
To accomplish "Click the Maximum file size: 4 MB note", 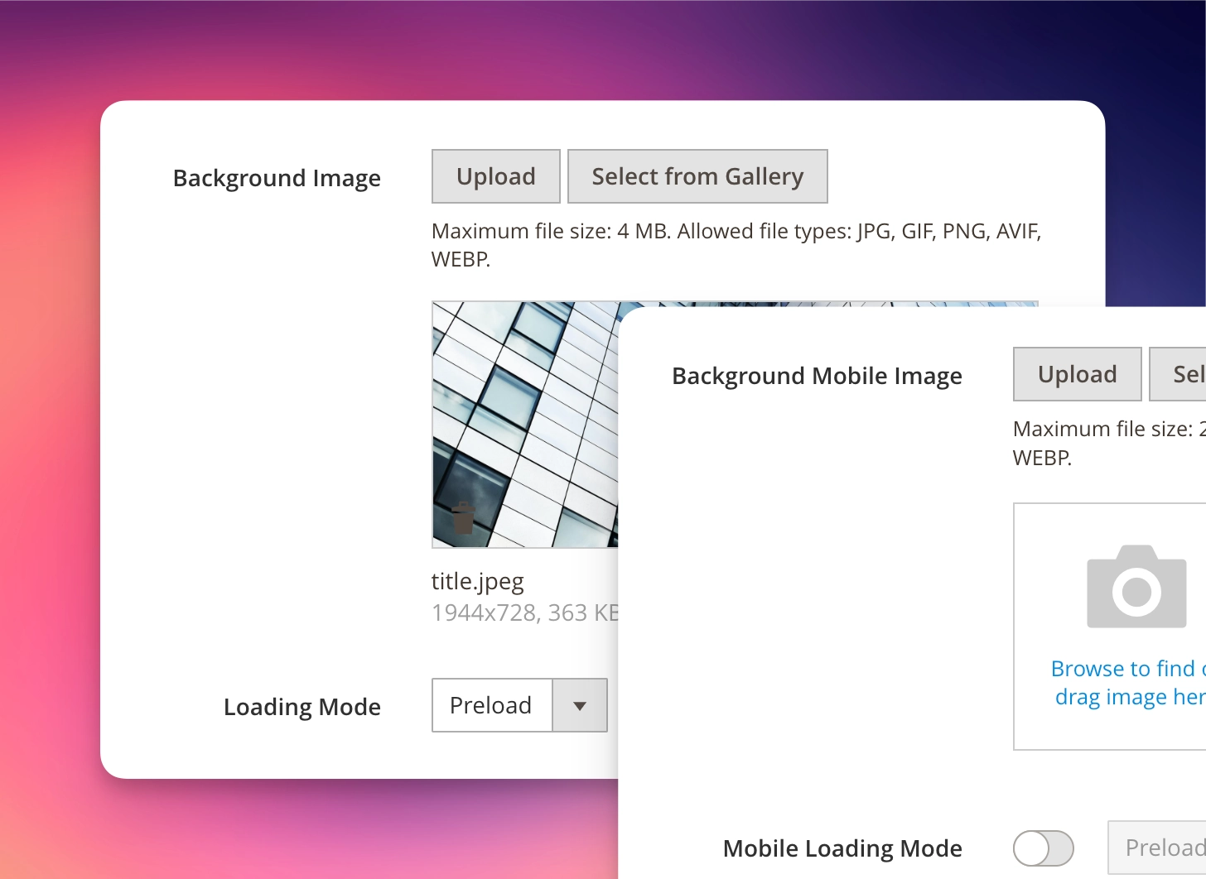I will [x=736, y=245].
